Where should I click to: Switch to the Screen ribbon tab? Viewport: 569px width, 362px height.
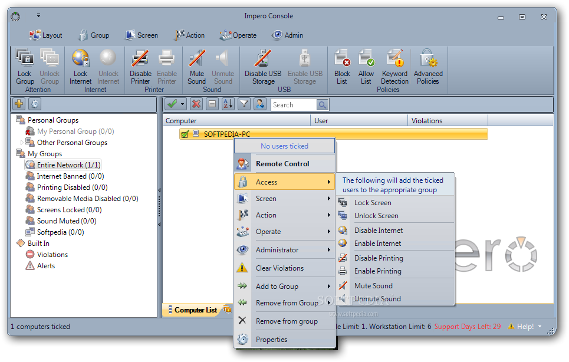[x=142, y=35]
